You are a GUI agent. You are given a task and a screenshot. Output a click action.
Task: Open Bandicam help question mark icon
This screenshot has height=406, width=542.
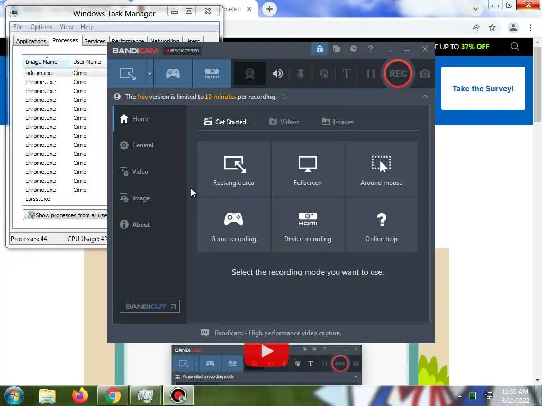pyautogui.click(x=370, y=49)
